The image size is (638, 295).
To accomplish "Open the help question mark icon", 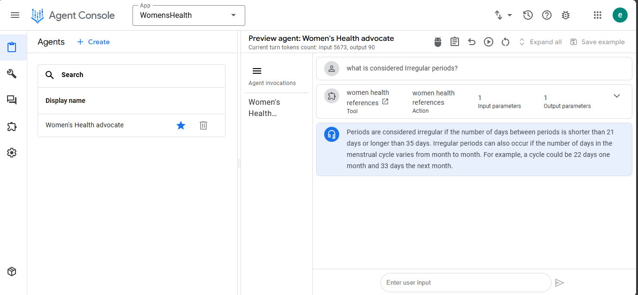I will click(x=547, y=15).
